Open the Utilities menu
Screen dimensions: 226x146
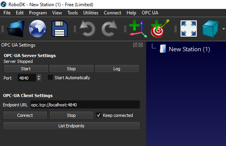click(x=91, y=13)
